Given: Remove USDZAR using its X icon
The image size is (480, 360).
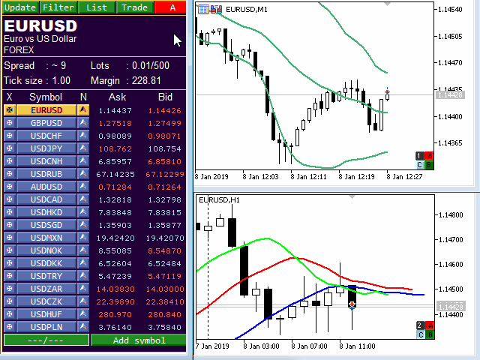Looking at the screenshot, I should click(x=10, y=289).
